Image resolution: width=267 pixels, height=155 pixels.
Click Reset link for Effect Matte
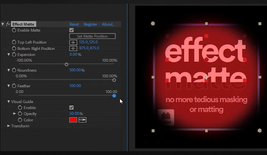74,24
